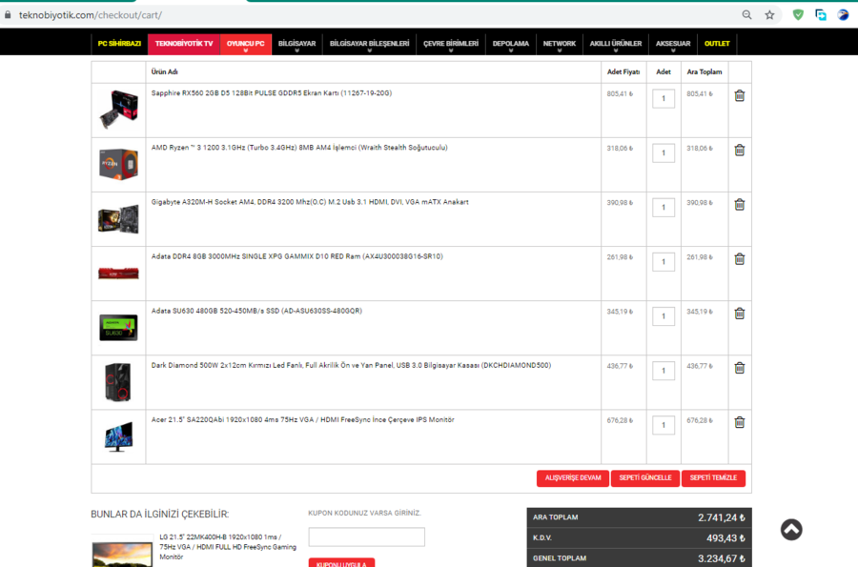The image size is (858, 567).
Task: Go to the OUTLET section
Action: (717, 44)
